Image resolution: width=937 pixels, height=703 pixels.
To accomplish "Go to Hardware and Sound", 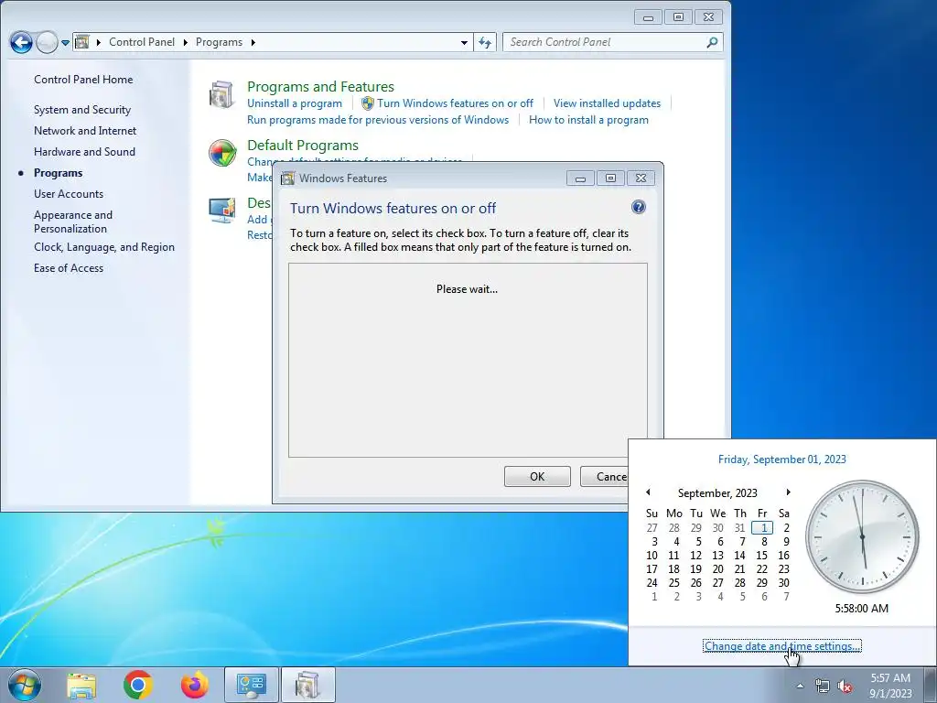I will [x=84, y=152].
